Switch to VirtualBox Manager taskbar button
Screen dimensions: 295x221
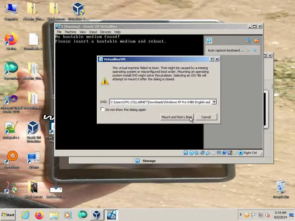(x=97, y=215)
